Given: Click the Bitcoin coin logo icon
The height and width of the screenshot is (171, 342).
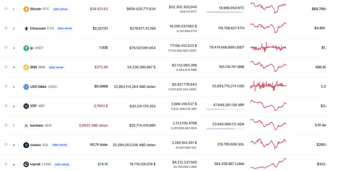Looking at the screenshot, I should (26, 9).
